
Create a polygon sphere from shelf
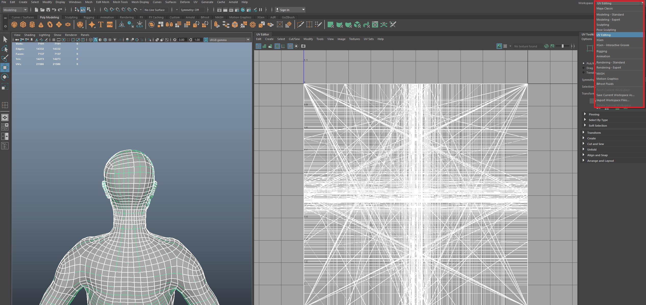click(x=14, y=25)
